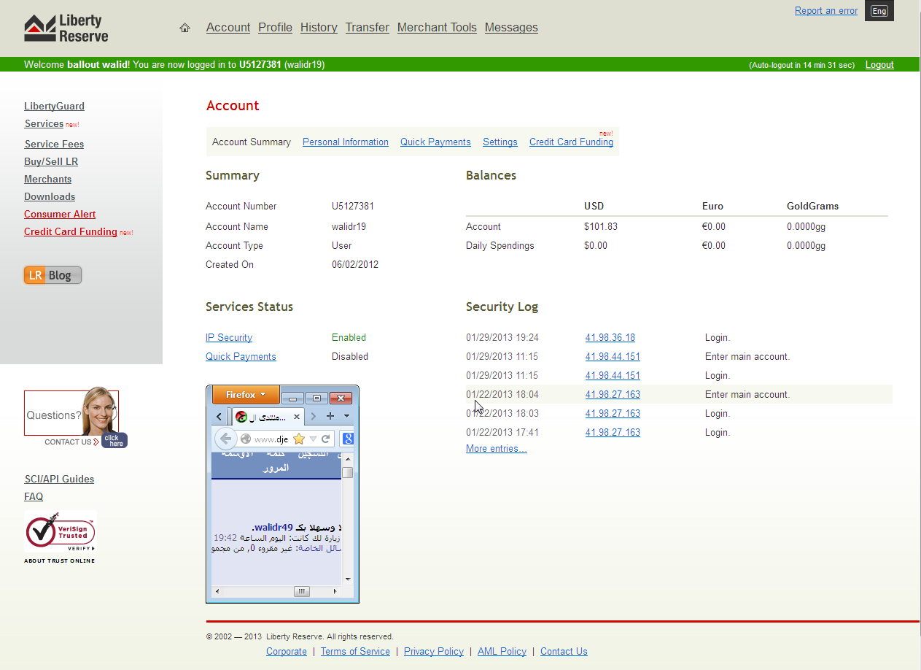
Task: Click the More entries link
Action: 497,449
